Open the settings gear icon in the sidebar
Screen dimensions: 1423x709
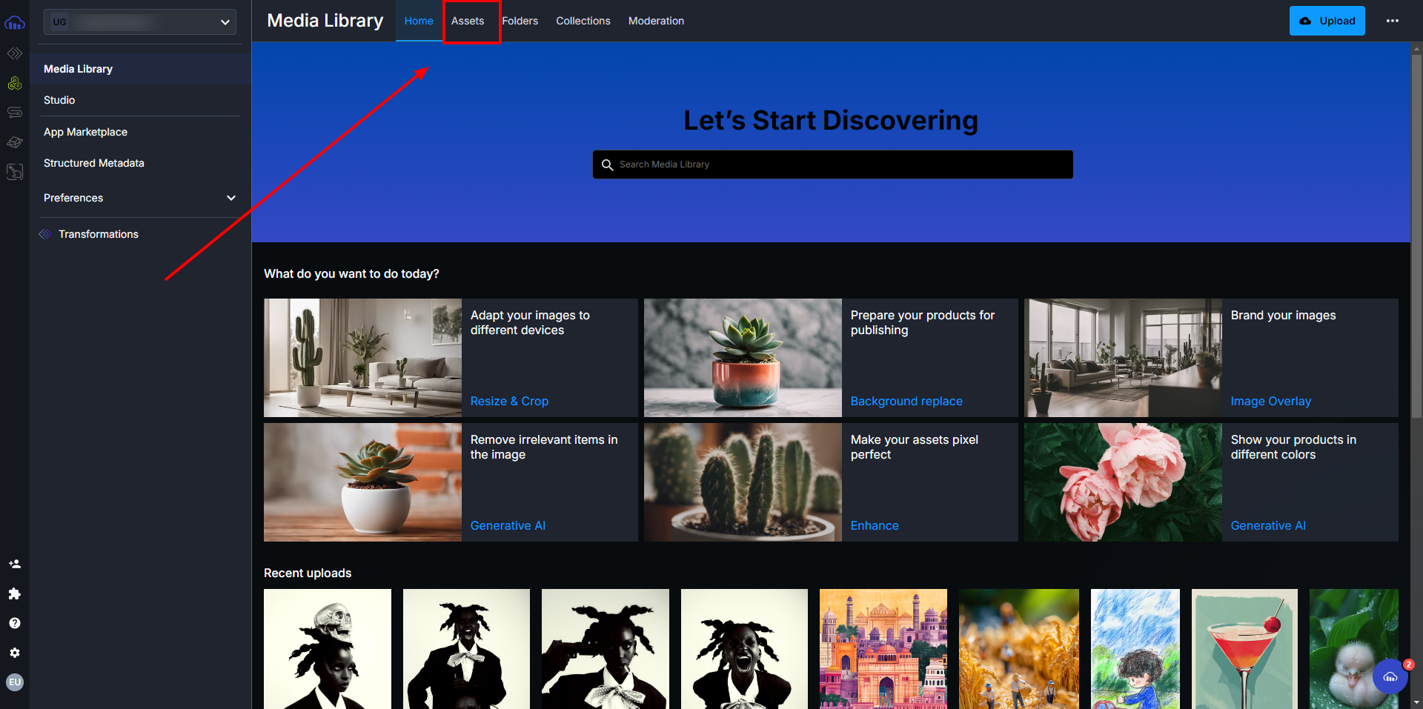(x=15, y=653)
